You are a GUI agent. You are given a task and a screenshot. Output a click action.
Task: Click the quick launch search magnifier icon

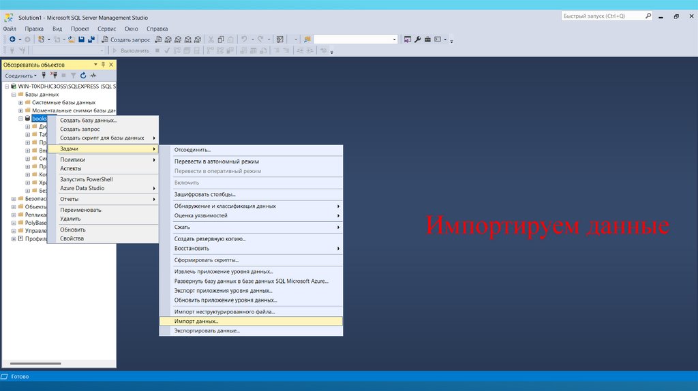pos(648,16)
